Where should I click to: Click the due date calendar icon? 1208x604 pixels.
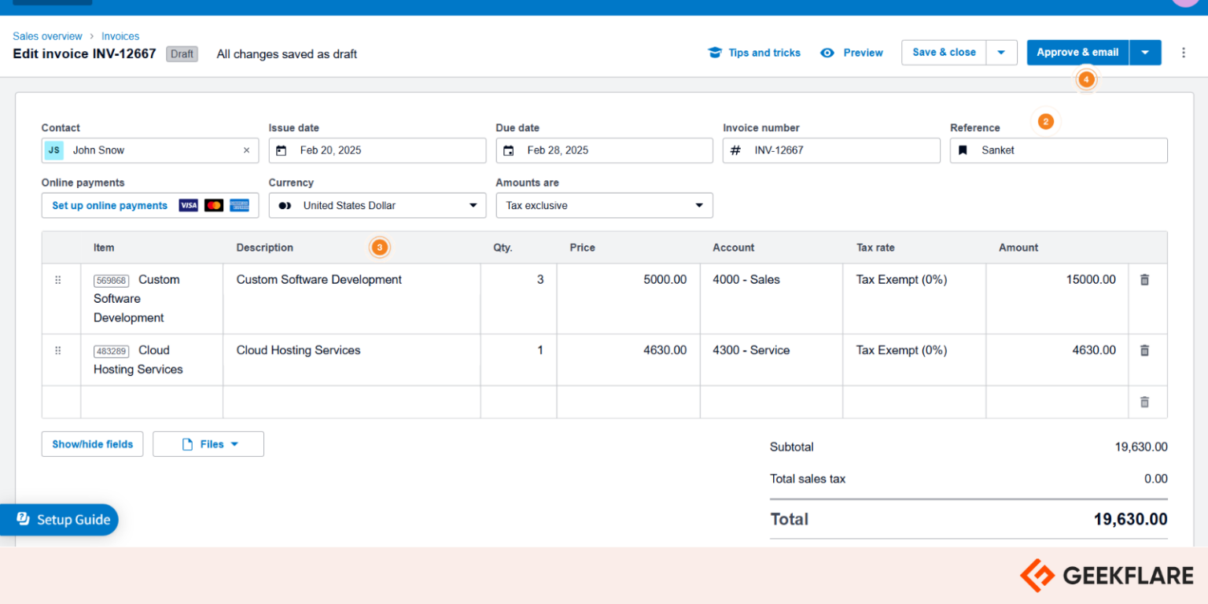[508, 150]
